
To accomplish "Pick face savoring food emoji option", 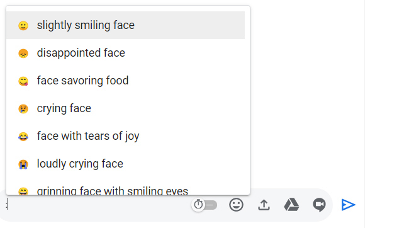I will point(125,81).
